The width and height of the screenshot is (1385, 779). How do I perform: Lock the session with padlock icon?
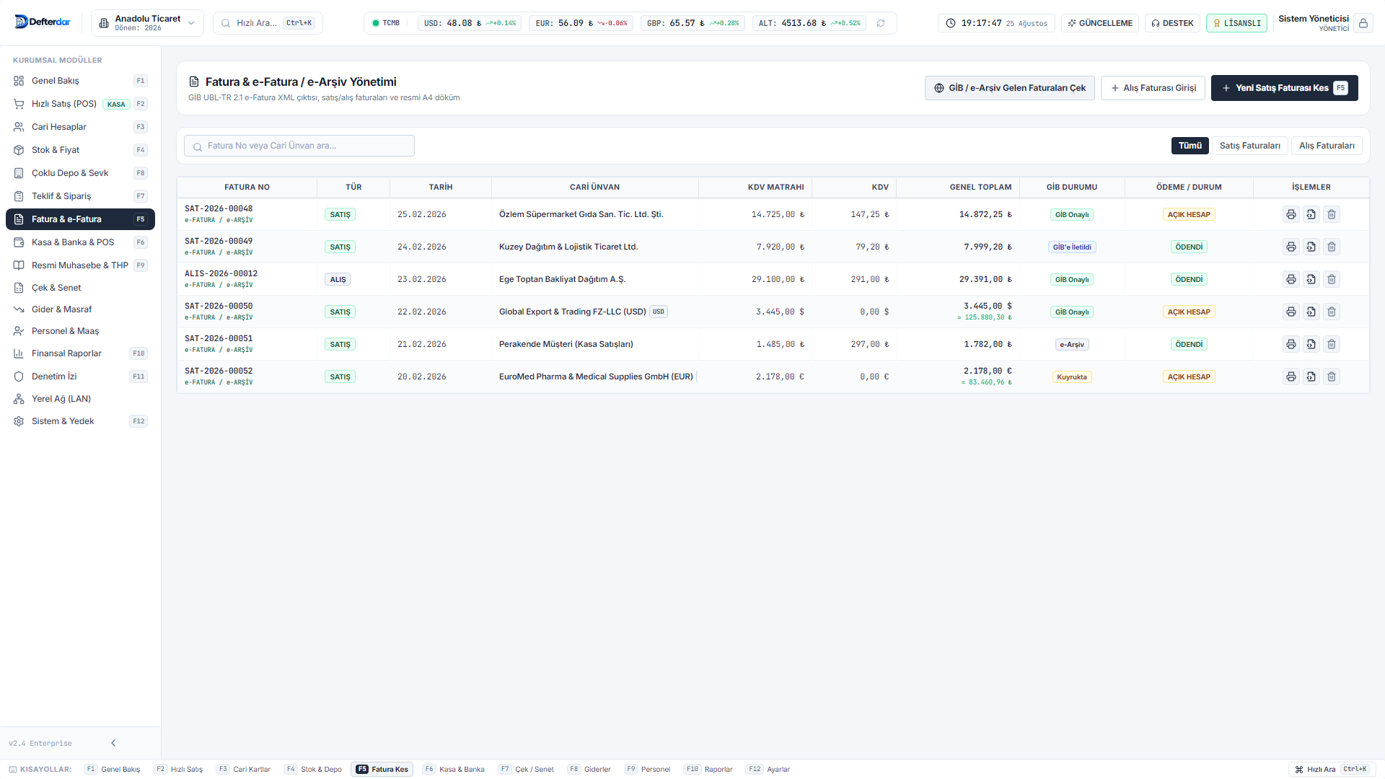1363,23
